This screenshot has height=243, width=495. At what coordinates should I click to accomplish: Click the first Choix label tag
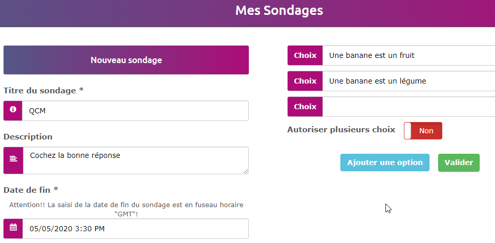point(305,55)
